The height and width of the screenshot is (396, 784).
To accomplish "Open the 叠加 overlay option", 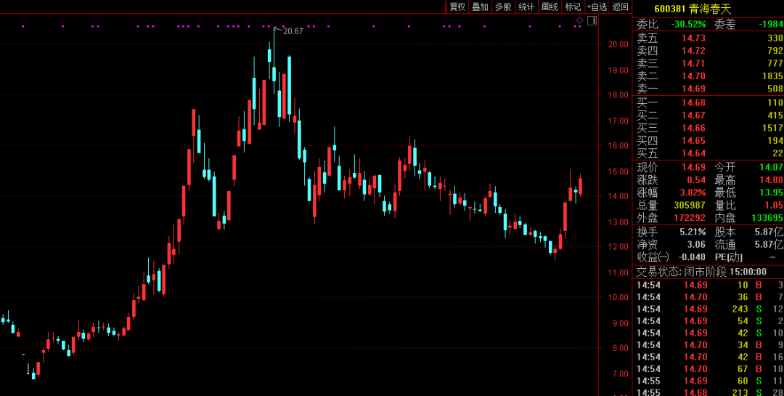I will pos(480,7).
